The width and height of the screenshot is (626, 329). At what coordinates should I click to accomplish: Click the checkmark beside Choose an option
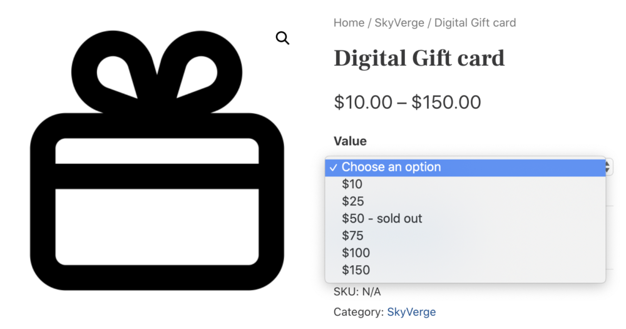click(334, 168)
